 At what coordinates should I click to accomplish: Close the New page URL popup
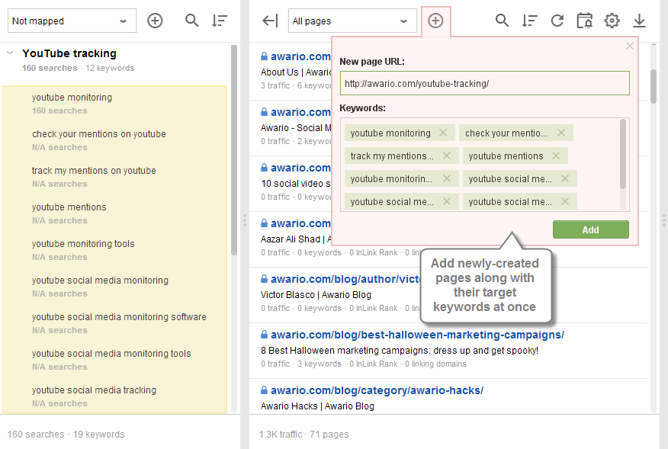[x=630, y=46]
